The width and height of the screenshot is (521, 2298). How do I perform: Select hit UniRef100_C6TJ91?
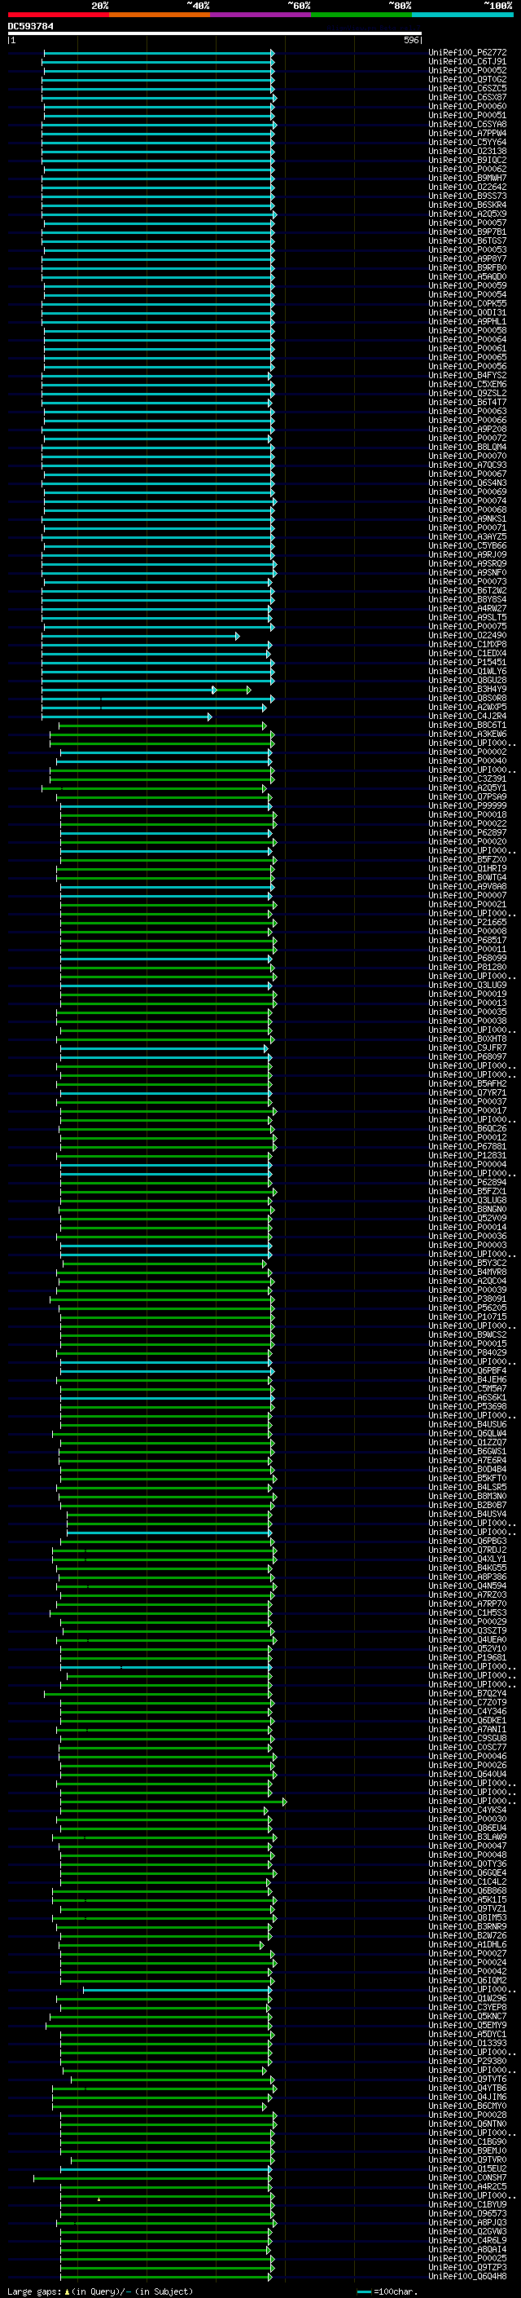click(467, 62)
